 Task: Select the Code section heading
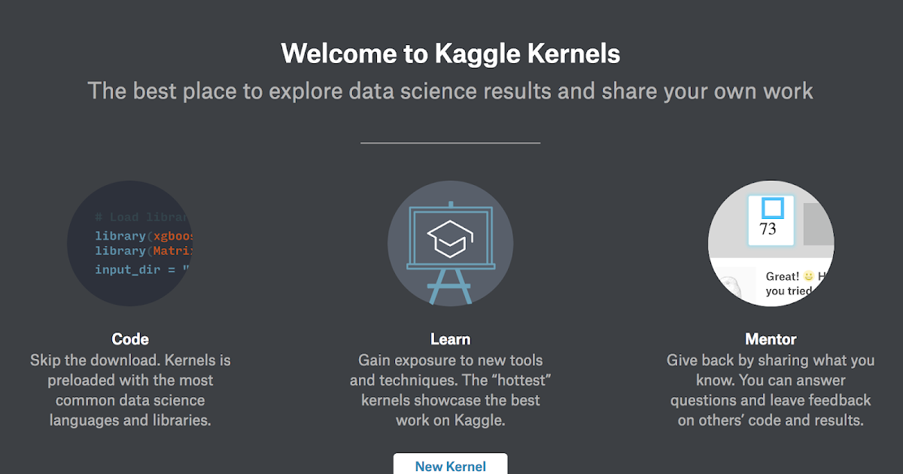tap(129, 339)
